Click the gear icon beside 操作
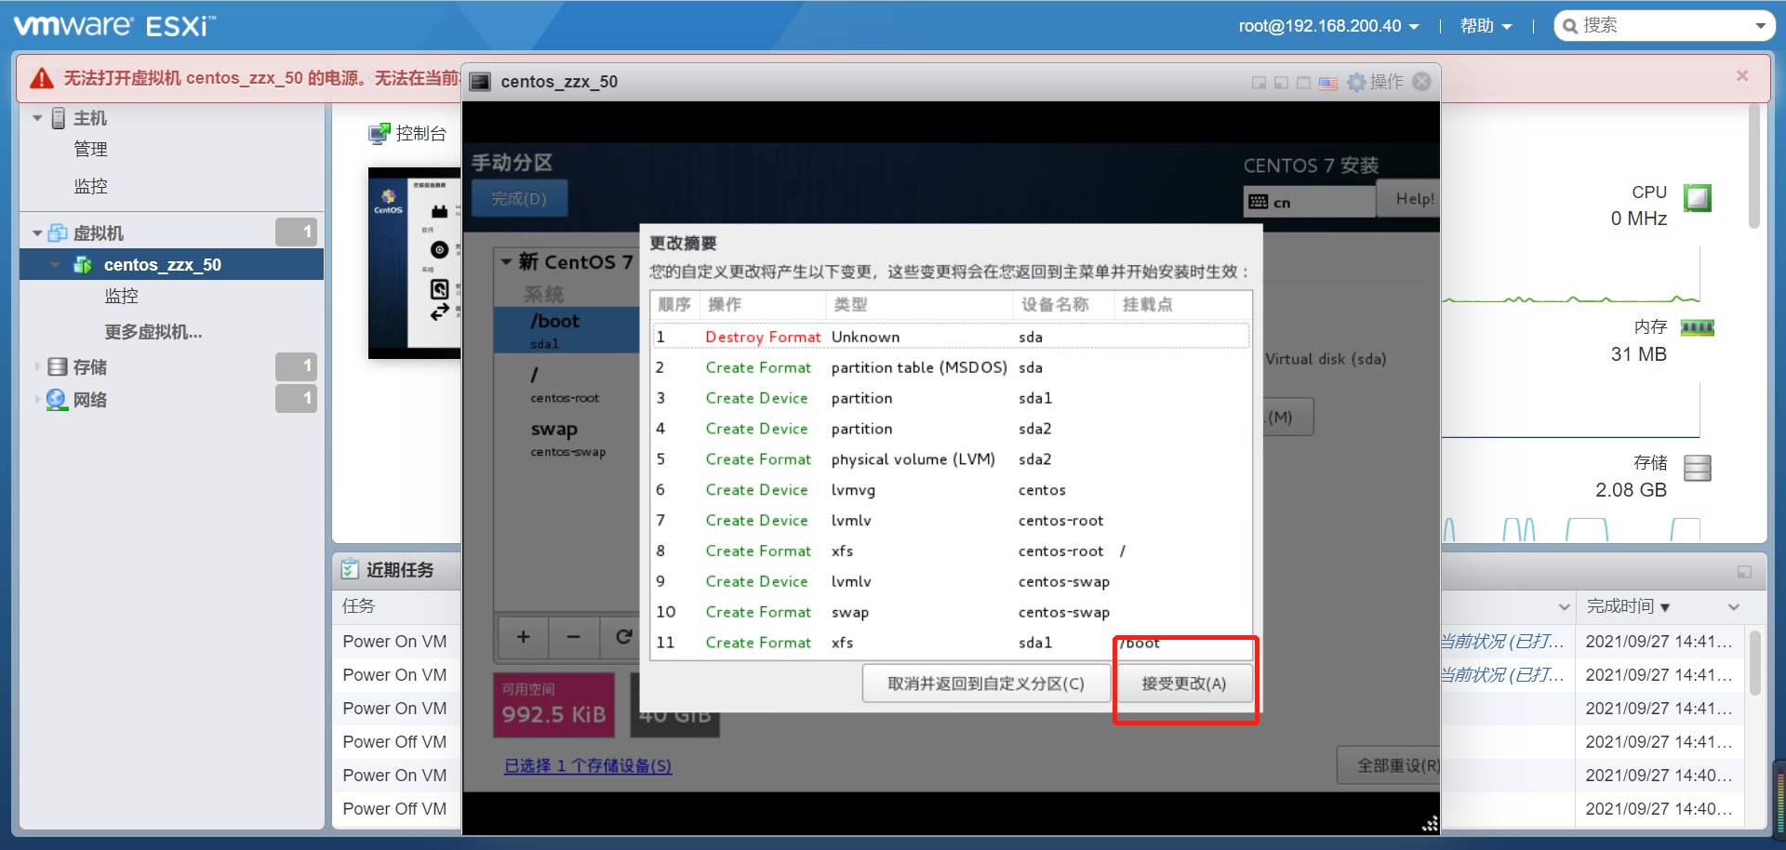 coord(1356,82)
